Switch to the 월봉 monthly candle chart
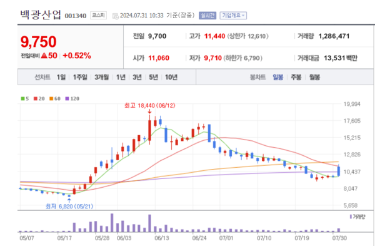Screen dimensions: 375x246 314,77
